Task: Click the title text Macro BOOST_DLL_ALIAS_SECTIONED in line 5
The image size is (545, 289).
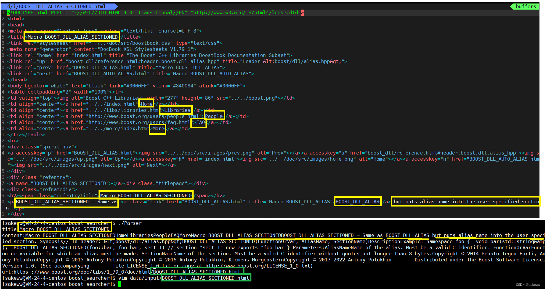Action: (x=72, y=37)
